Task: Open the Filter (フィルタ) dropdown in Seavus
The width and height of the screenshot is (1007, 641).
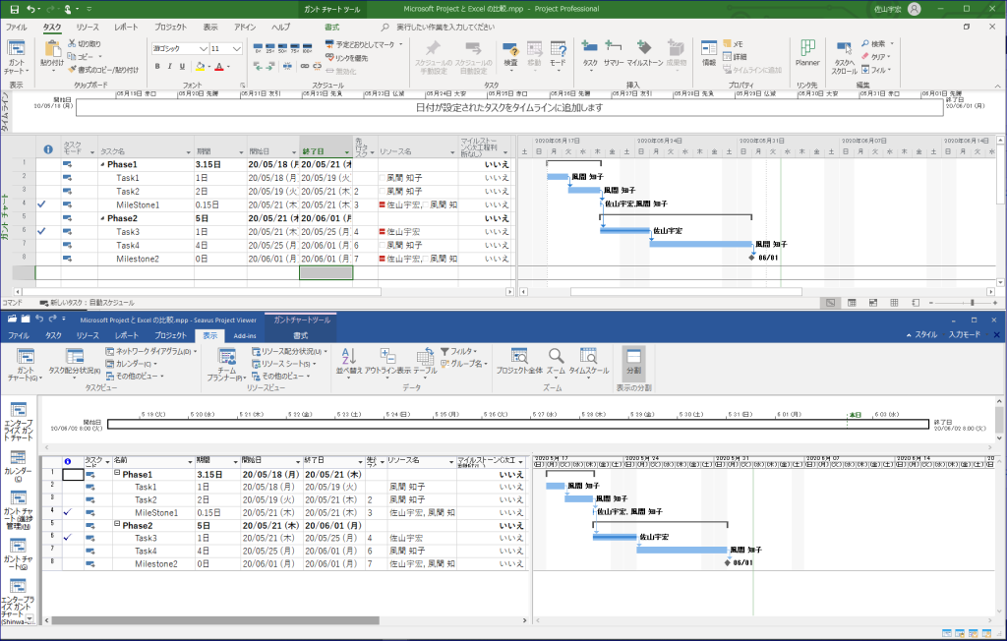Action: 458,351
